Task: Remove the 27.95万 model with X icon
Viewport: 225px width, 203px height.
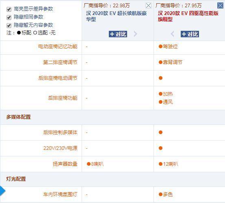Action: tap(220, 6)
